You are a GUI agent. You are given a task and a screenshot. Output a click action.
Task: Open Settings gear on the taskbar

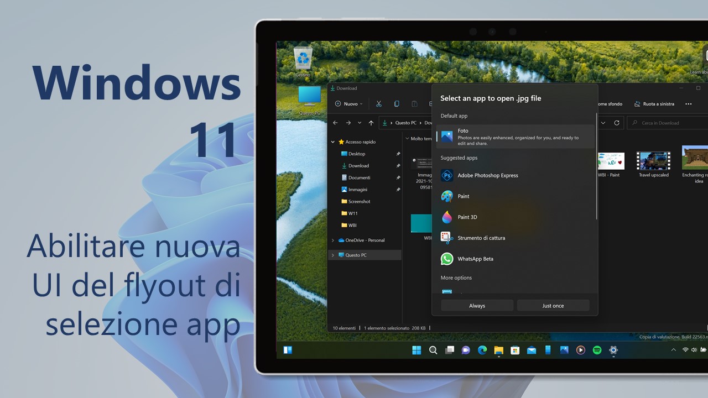coord(613,350)
